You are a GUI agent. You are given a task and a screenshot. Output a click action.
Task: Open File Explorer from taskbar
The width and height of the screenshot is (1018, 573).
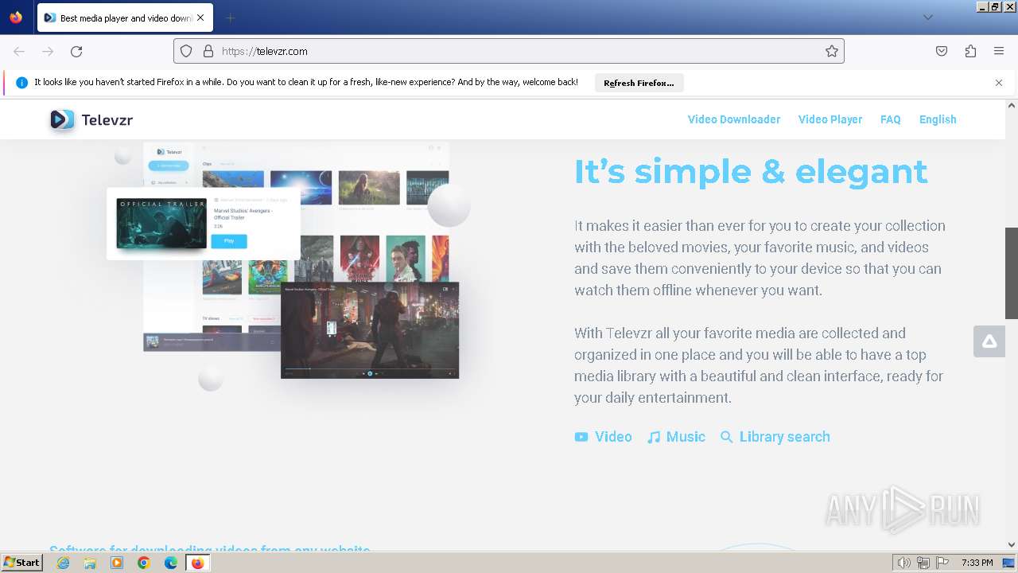pos(90,563)
